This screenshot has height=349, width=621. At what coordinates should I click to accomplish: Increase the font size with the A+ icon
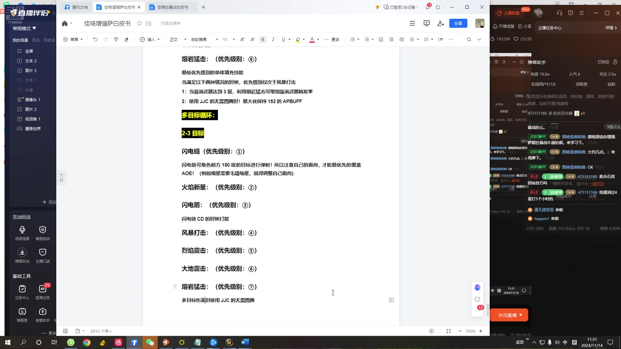(242, 39)
